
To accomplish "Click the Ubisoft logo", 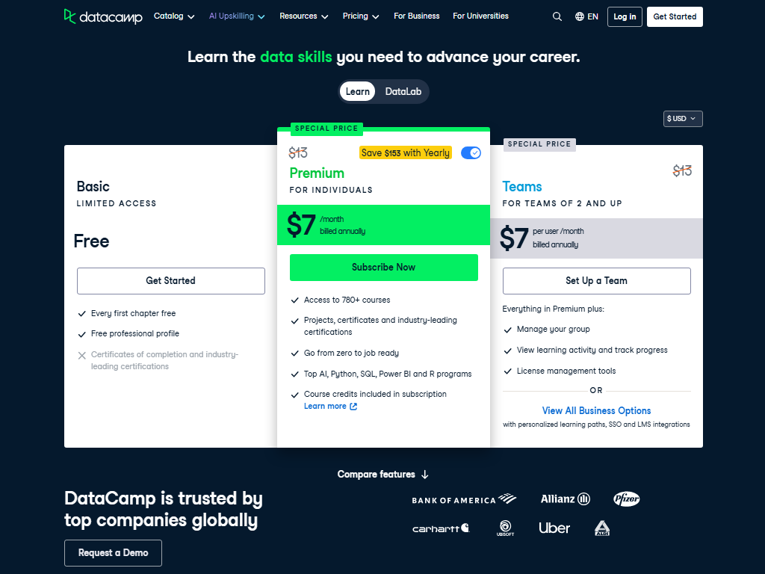I will click(x=505, y=528).
